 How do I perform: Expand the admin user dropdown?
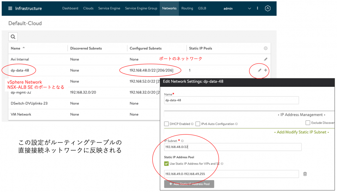249,9
